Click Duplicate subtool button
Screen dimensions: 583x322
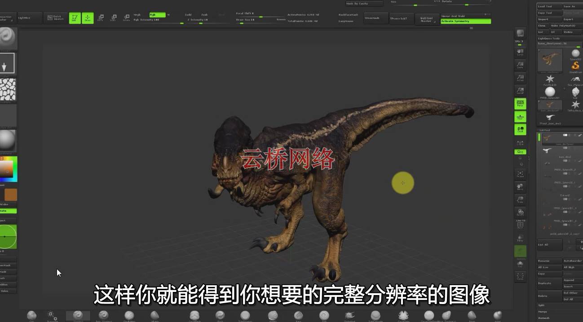[x=549, y=283]
